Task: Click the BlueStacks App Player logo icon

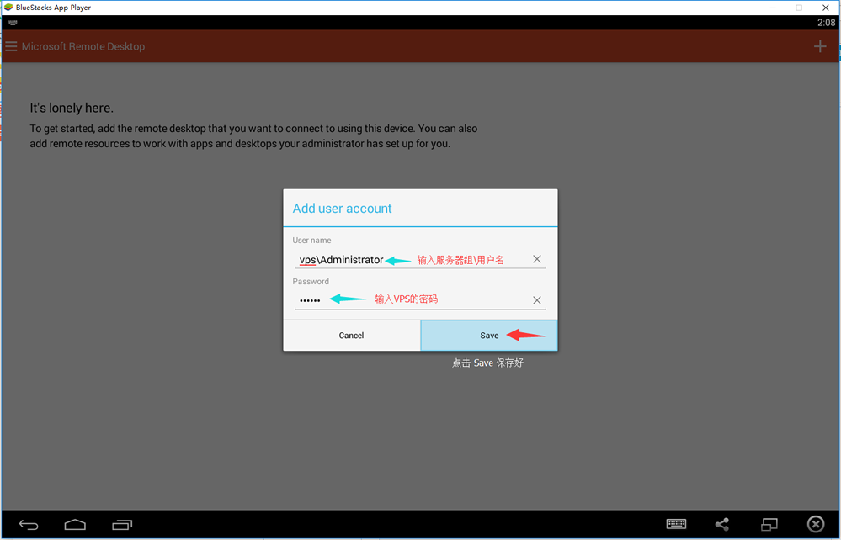Action: click(8, 8)
